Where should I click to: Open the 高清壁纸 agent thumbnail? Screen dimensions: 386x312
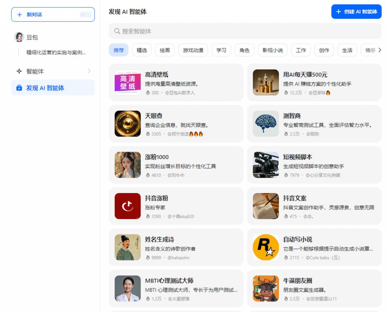click(127, 82)
